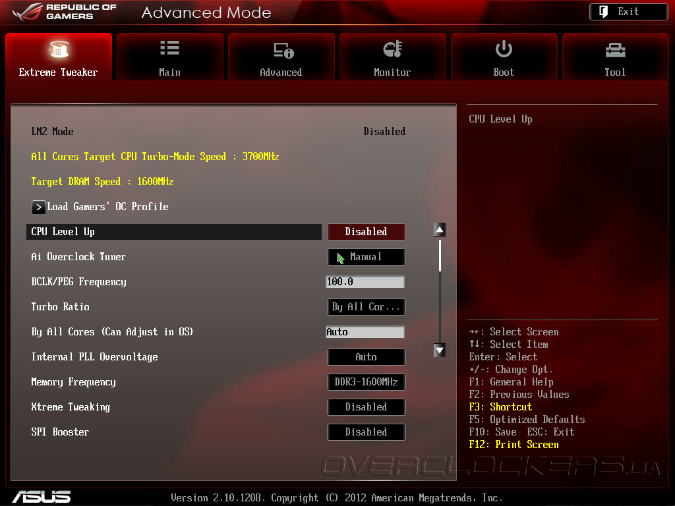Click the ESC: Exit hint

[550, 432]
